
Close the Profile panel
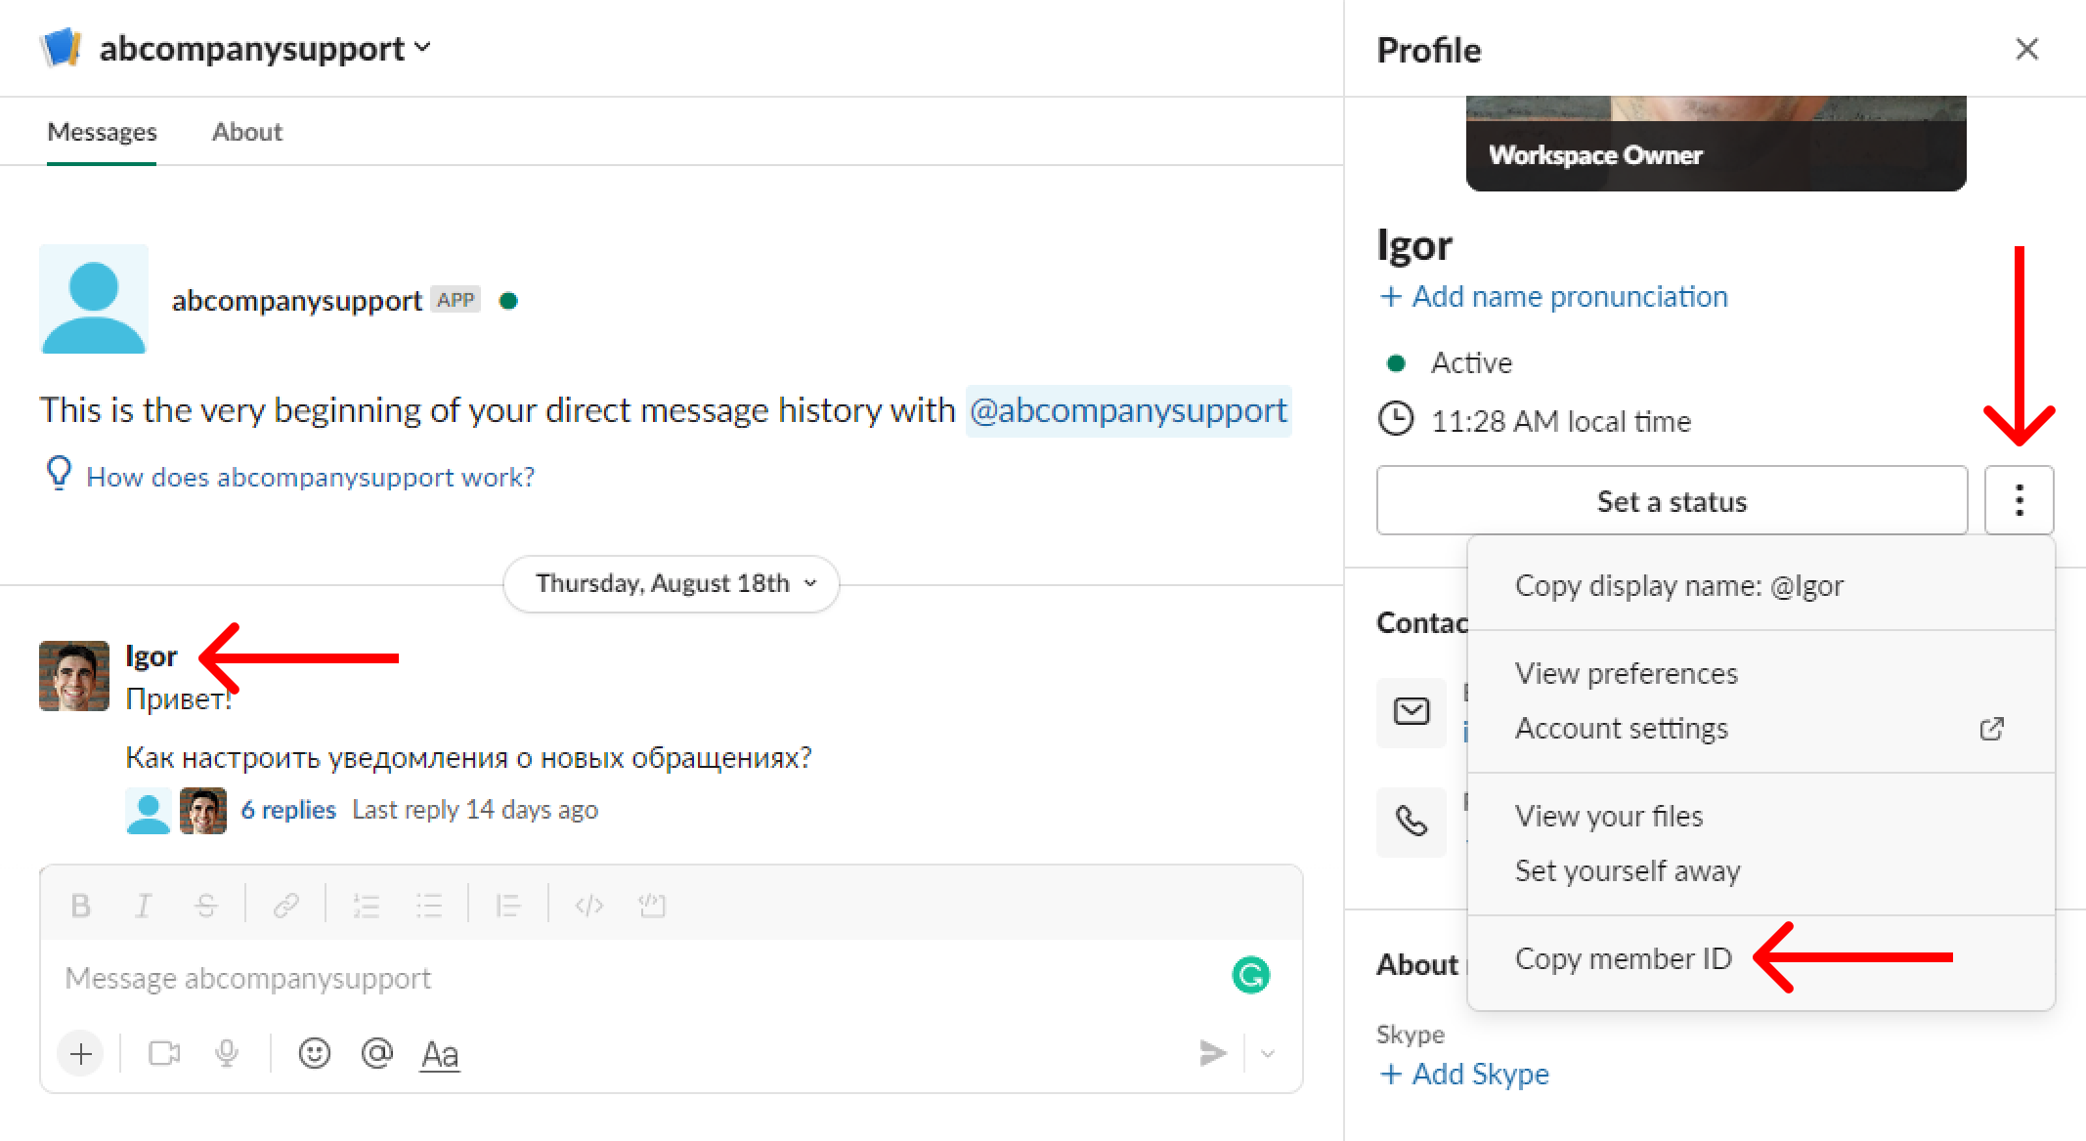[x=2027, y=49]
